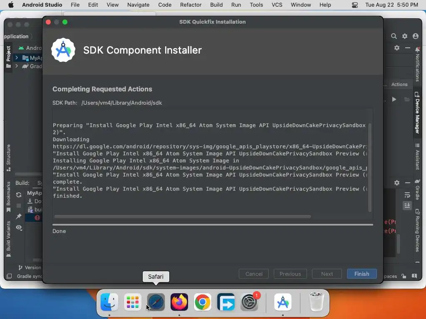Click the Device Manager settings gear icon

click(397, 48)
